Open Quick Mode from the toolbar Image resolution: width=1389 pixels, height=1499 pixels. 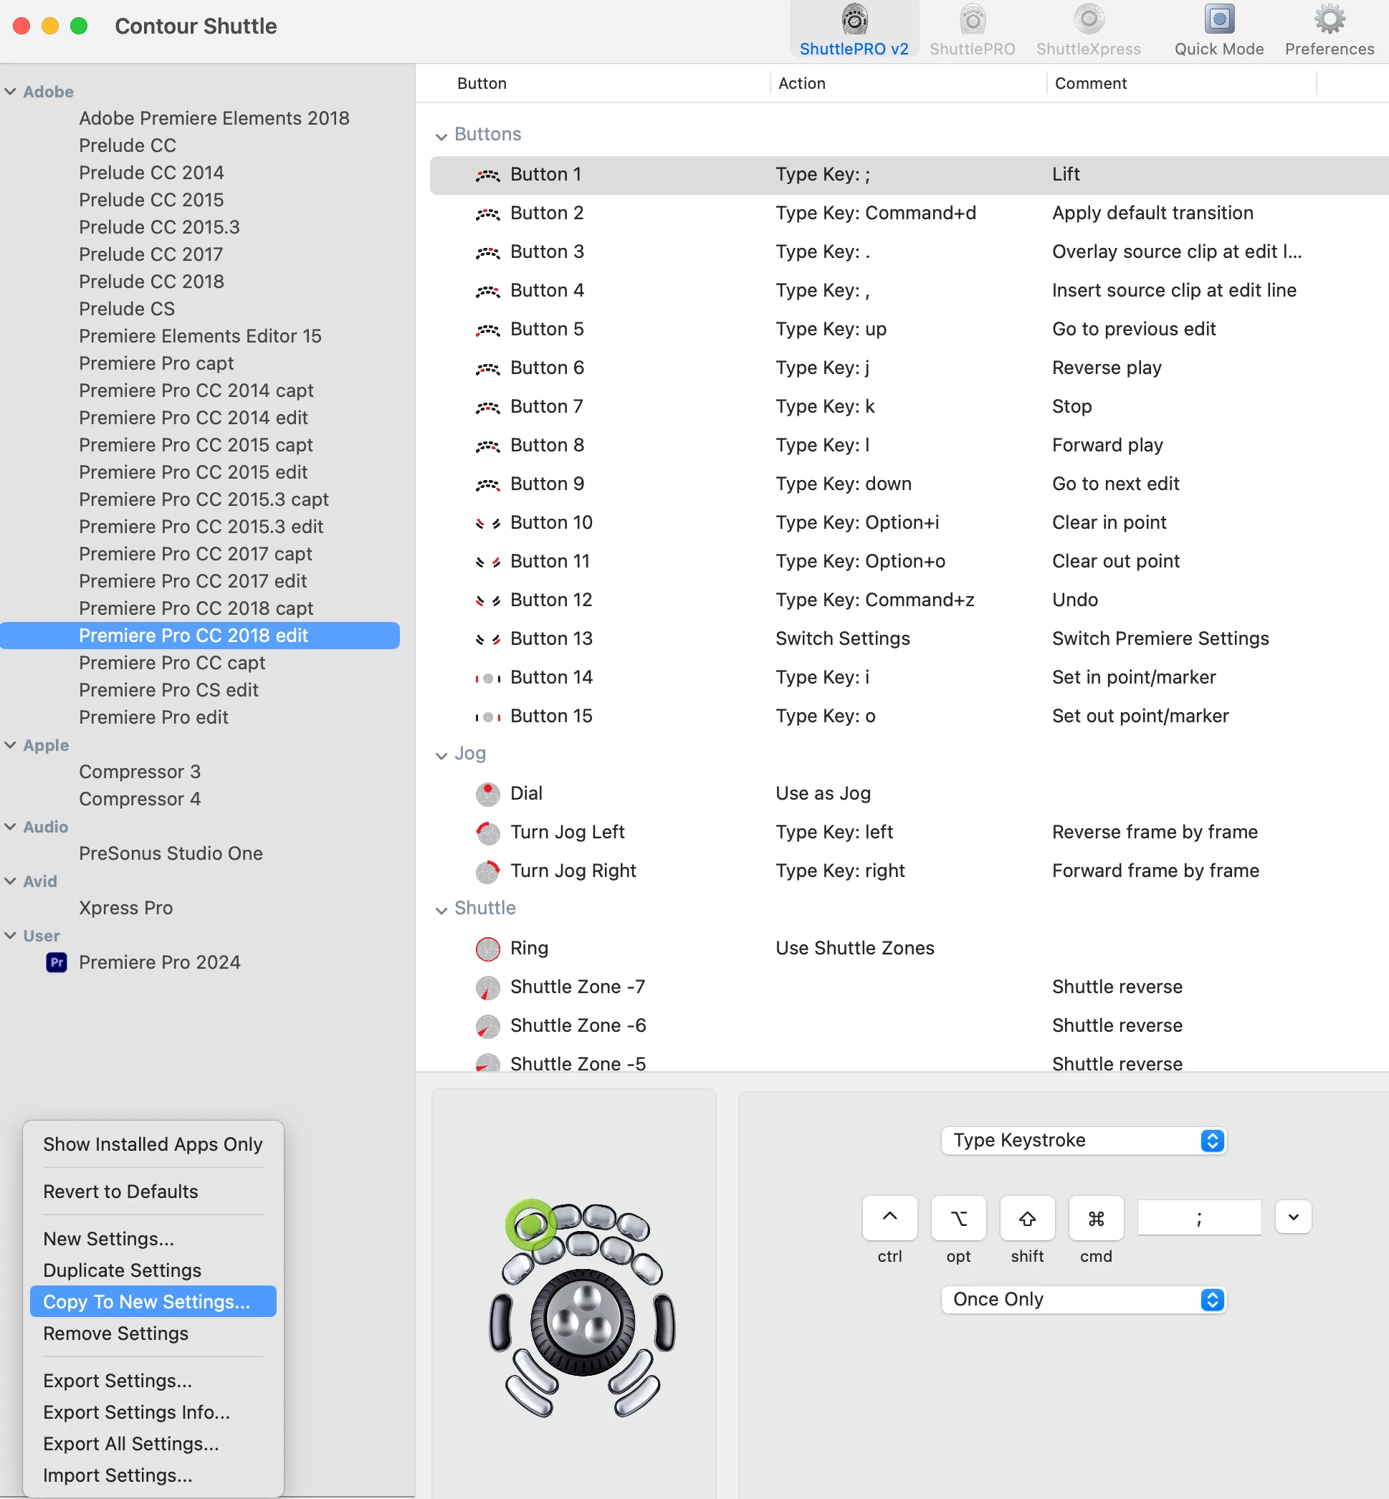(x=1218, y=20)
